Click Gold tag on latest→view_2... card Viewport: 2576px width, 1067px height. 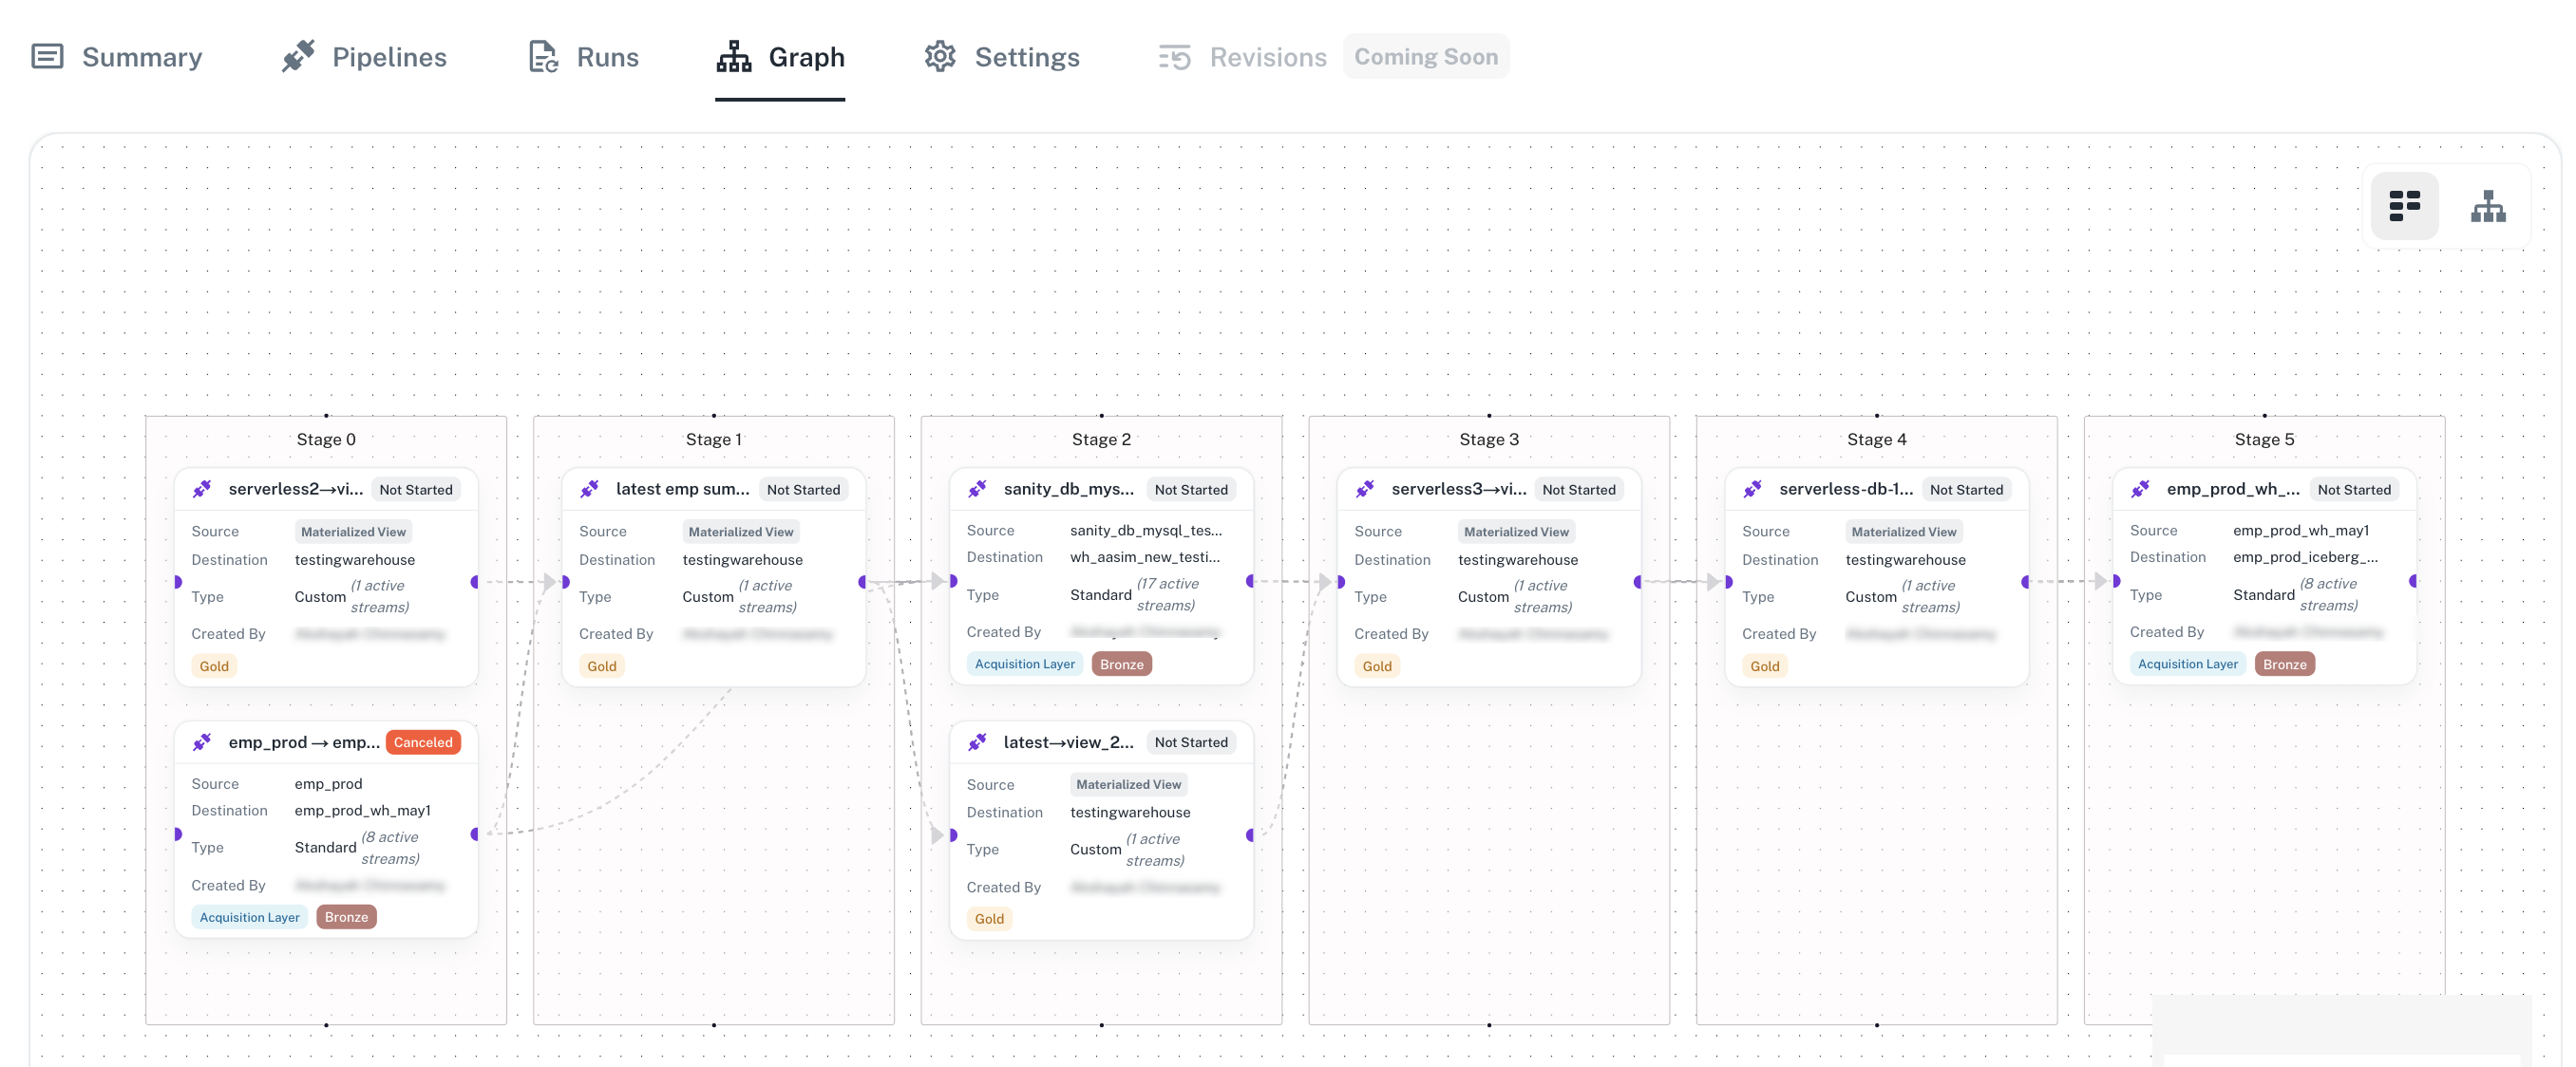989,919
